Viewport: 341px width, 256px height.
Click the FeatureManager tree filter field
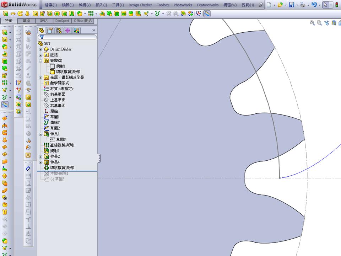pos(67,37)
